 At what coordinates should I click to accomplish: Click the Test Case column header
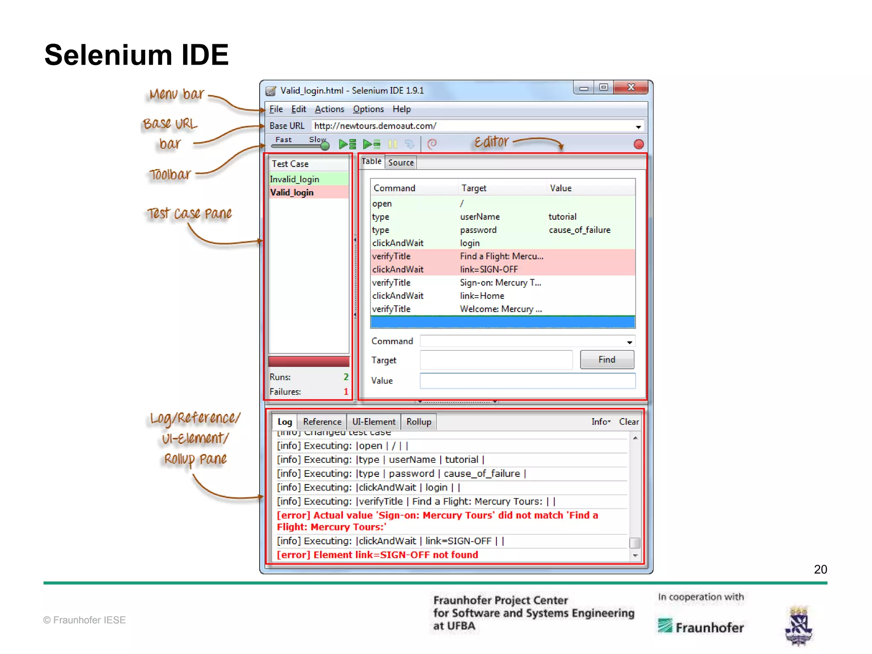309,164
